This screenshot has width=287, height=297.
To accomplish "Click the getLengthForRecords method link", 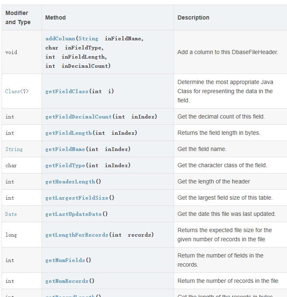I will tap(77, 235).
